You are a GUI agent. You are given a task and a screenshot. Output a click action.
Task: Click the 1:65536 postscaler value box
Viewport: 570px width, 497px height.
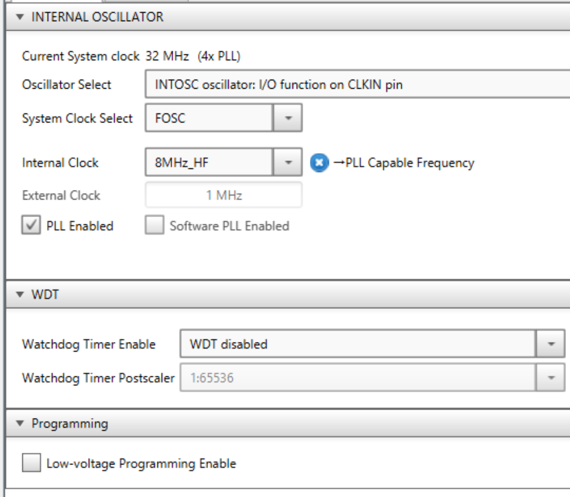[358, 378]
